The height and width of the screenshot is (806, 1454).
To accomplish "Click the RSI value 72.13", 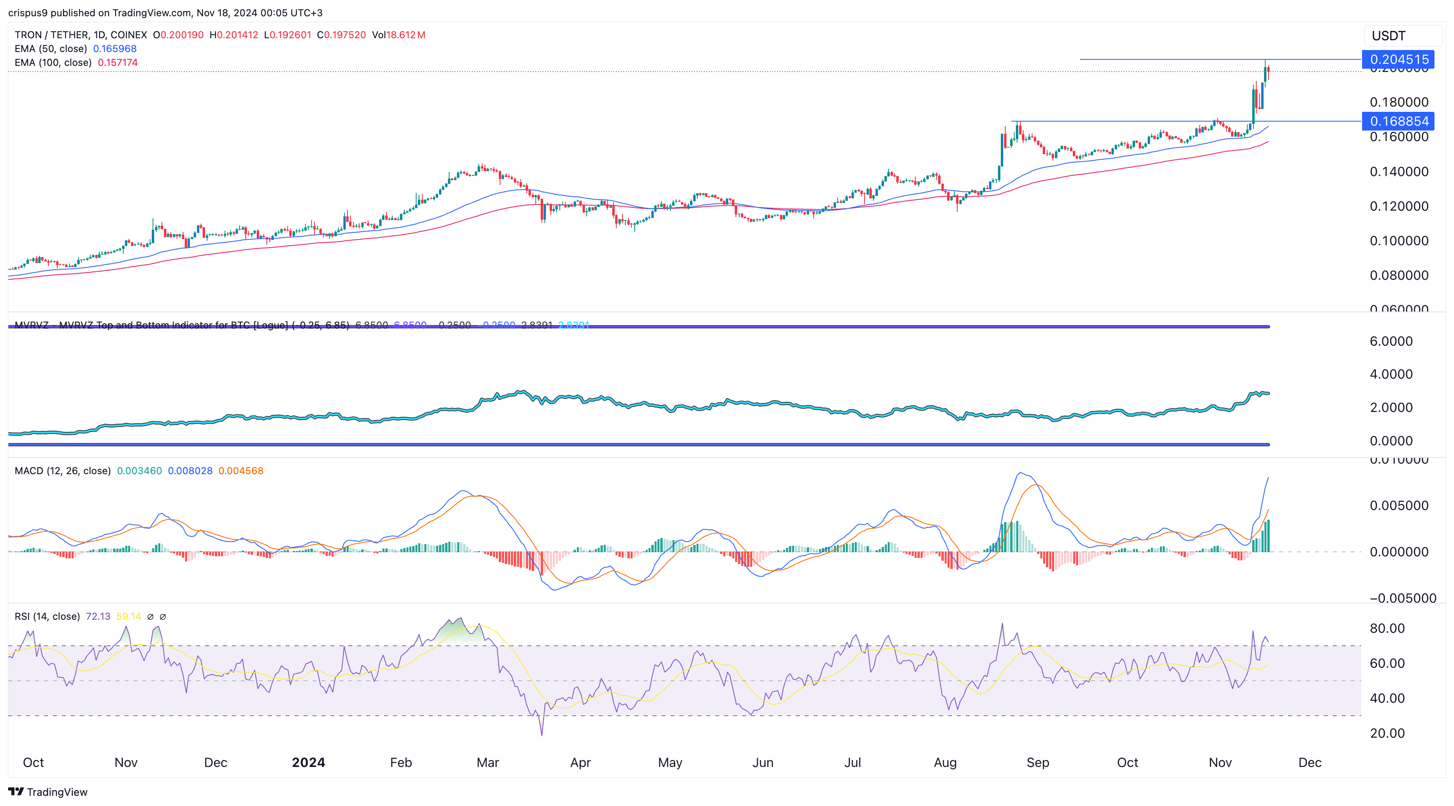I will point(98,616).
